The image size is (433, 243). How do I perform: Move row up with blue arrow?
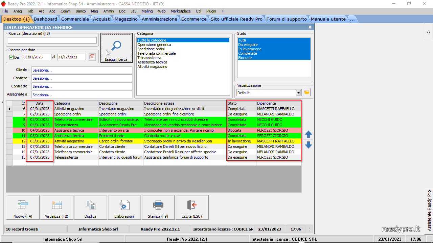(x=308, y=134)
